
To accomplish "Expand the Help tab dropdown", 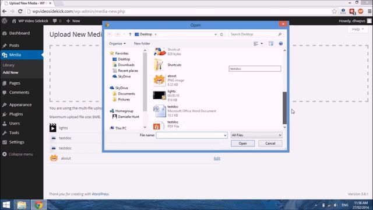I will pyautogui.click(x=358, y=29).
